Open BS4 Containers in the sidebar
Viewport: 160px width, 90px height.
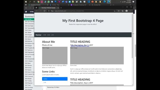[x=29, y=24]
